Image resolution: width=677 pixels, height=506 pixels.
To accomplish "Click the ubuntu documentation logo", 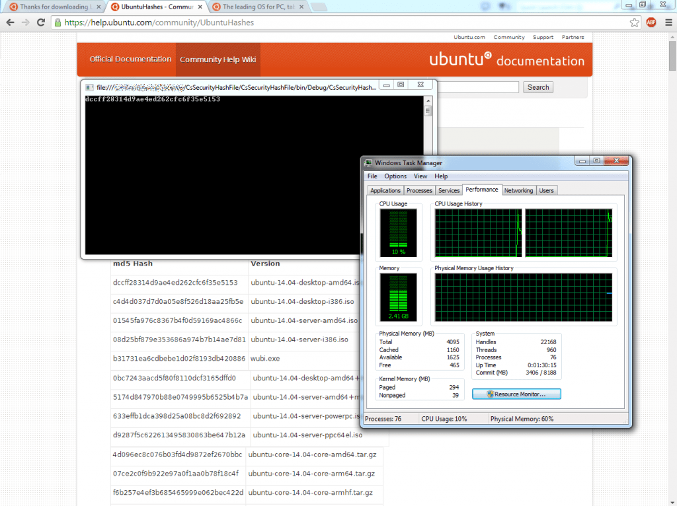I will click(x=506, y=59).
